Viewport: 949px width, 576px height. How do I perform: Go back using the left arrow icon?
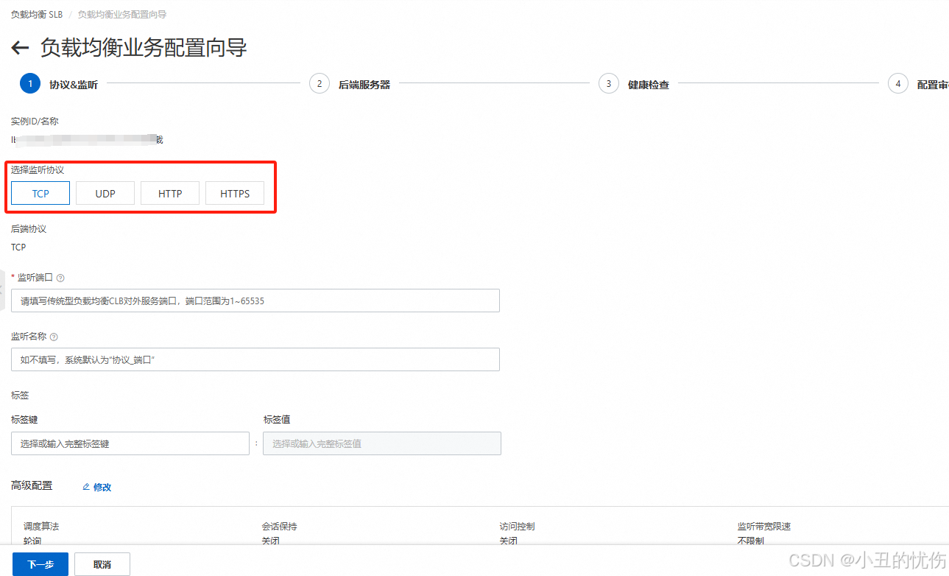(20, 49)
